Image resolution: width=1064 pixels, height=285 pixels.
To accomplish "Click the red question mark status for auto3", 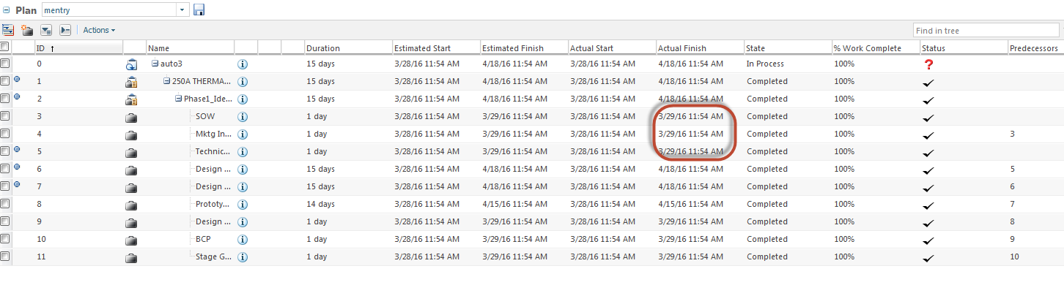I will click(x=929, y=64).
